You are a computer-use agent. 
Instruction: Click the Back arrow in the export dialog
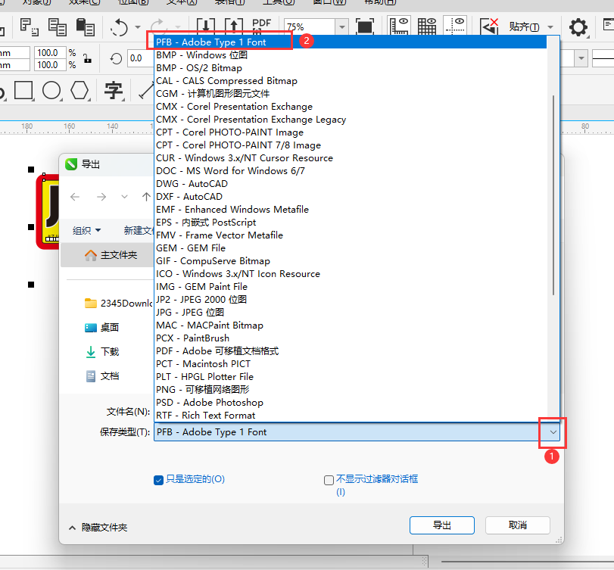coord(75,197)
